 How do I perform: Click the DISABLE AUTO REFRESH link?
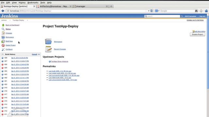(195, 20)
